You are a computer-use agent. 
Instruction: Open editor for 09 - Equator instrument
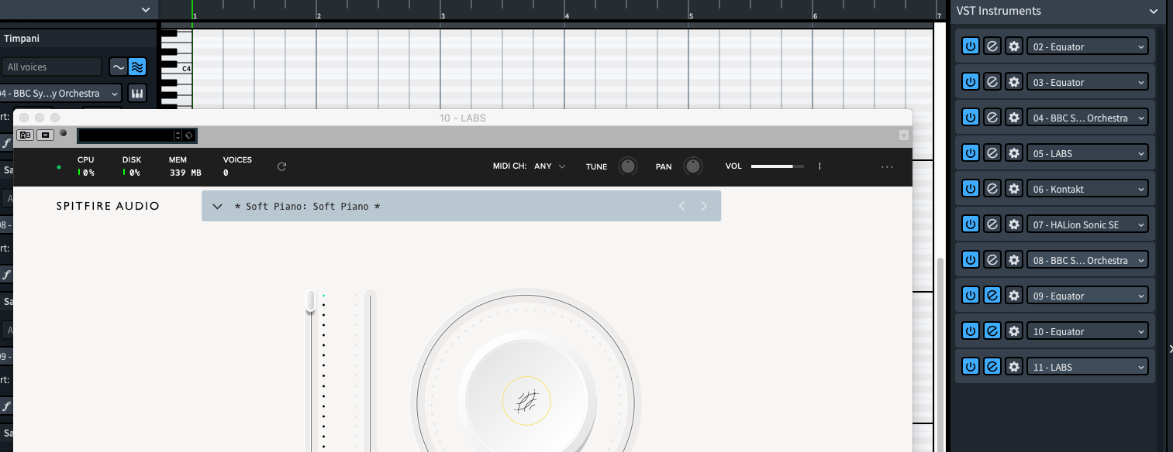[x=992, y=296]
